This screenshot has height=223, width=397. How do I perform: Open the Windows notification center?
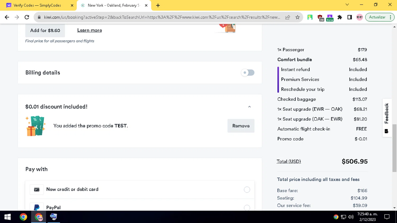click(387, 217)
